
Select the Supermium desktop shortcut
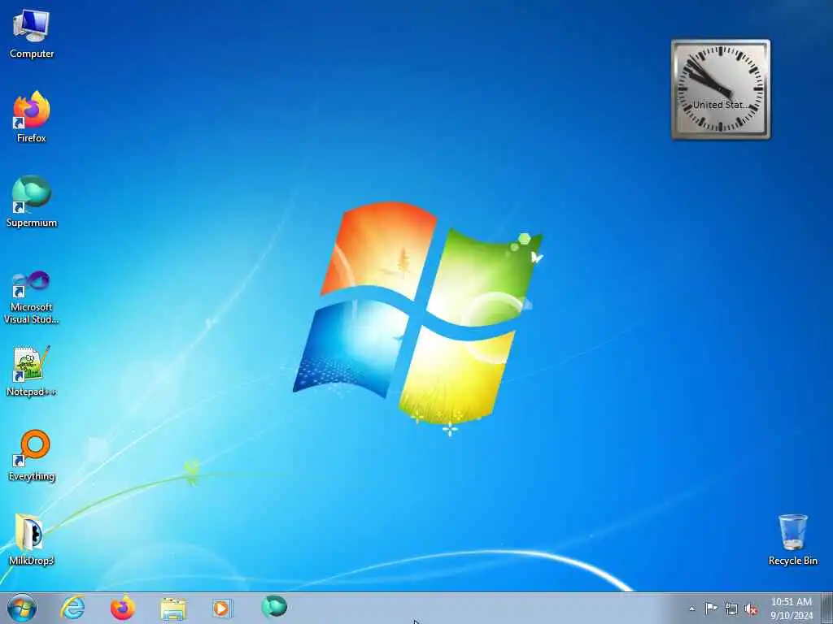click(32, 201)
